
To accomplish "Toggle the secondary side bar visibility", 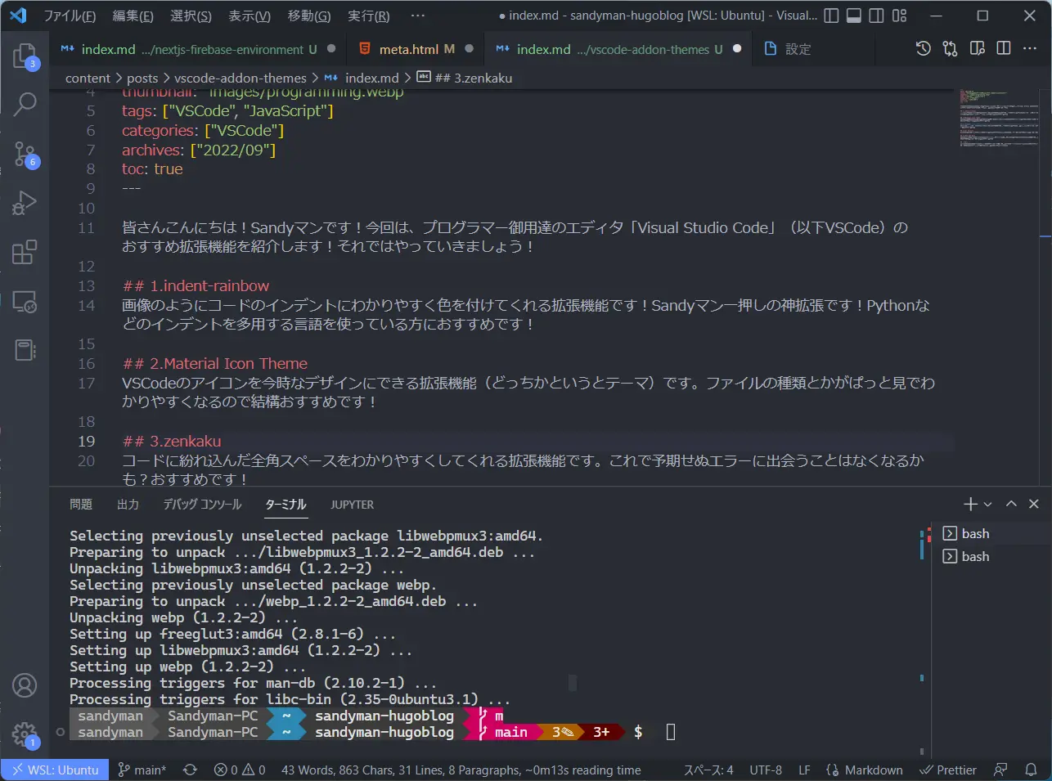I will [x=876, y=16].
